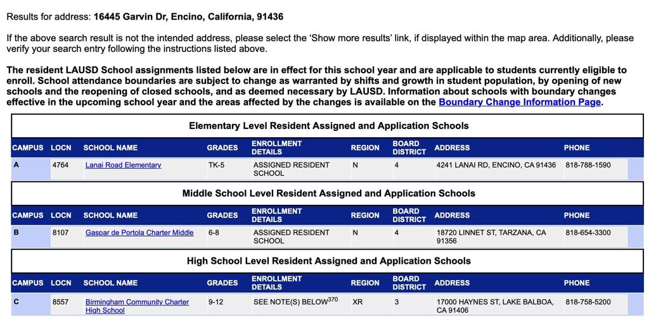The image size is (649, 332).
Task: Click location code 8557 in the high school row
Action: click(x=60, y=302)
